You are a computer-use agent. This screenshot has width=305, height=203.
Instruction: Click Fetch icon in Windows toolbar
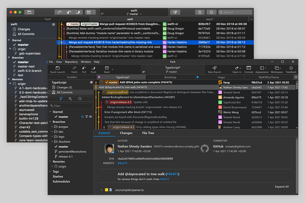[x=74, y=68]
